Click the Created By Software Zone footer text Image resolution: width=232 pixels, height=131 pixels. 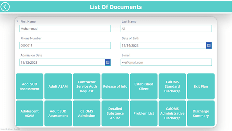10,129
